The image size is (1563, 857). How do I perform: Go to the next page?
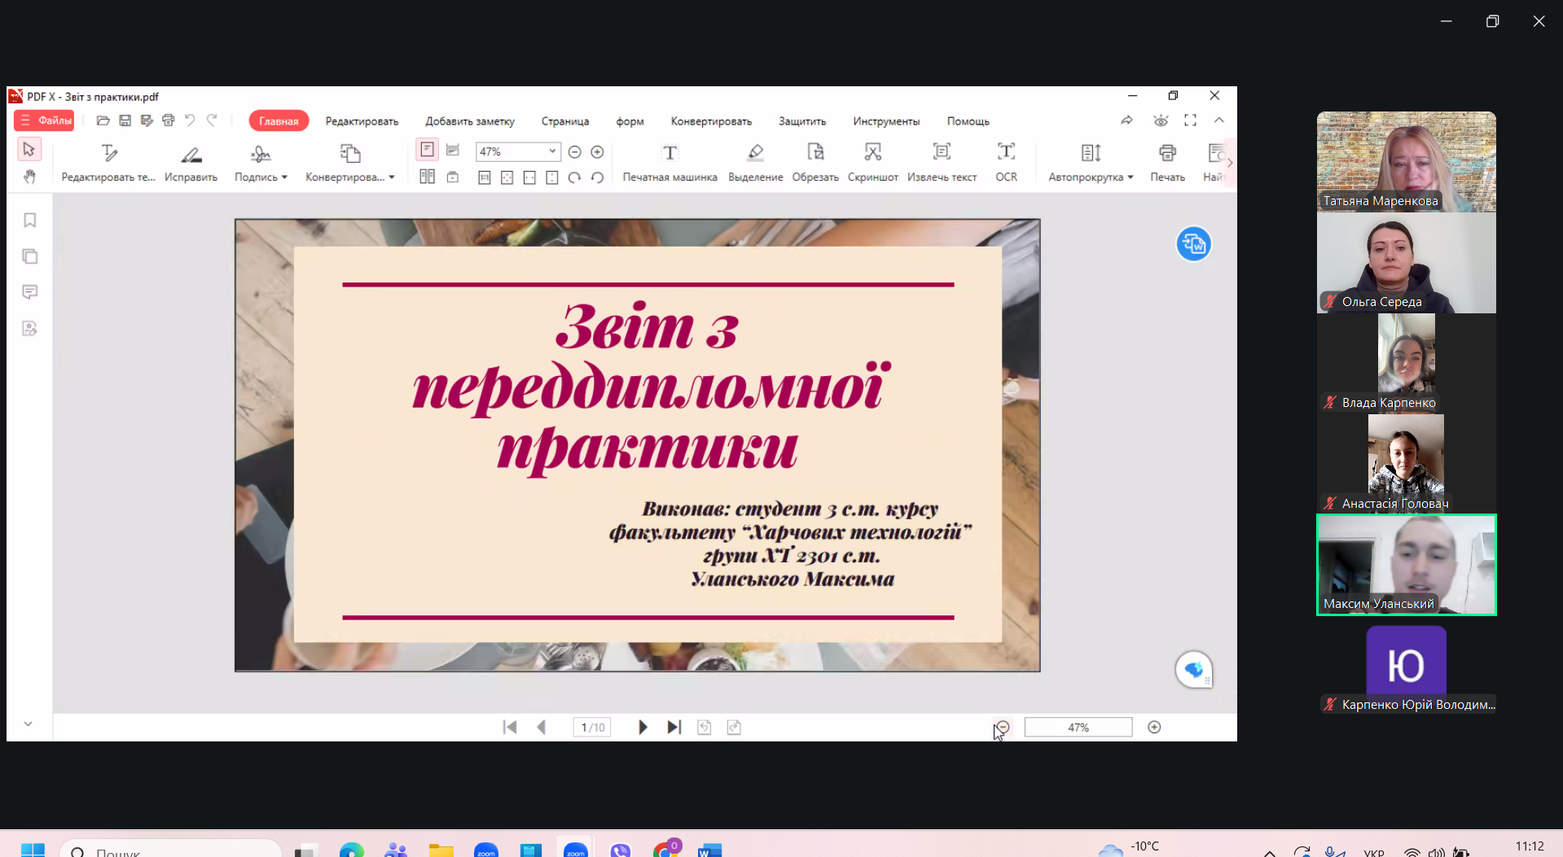click(x=642, y=728)
